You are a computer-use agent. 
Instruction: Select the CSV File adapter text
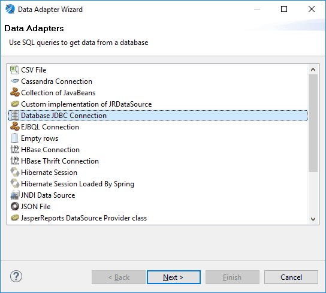[x=34, y=70]
